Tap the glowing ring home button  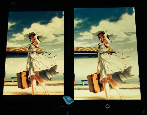tap(107, 106)
